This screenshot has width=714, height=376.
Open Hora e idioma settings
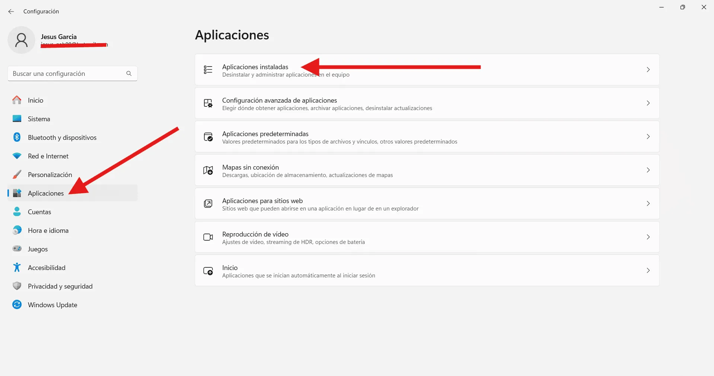tap(48, 231)
